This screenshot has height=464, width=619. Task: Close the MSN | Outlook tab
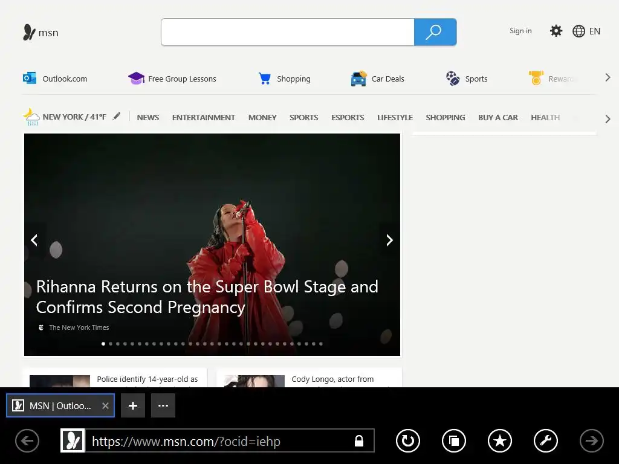pos(105,405)
